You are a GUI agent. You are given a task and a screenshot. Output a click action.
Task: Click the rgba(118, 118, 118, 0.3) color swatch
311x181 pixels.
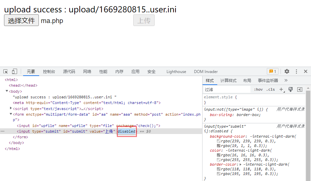(219, 169)
